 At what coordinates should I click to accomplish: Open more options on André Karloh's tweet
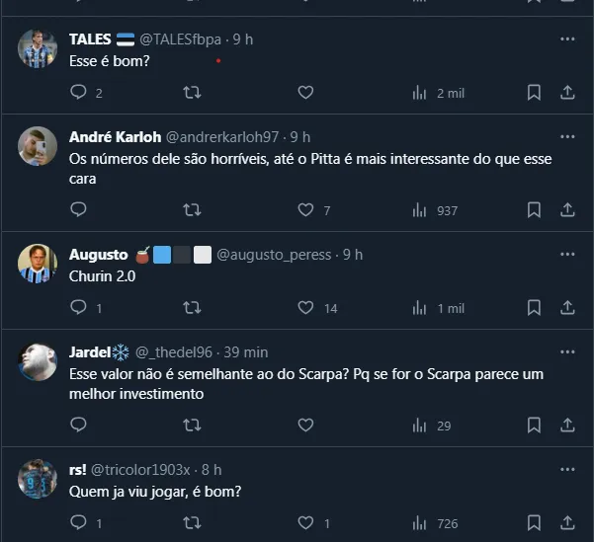[567, 136]
